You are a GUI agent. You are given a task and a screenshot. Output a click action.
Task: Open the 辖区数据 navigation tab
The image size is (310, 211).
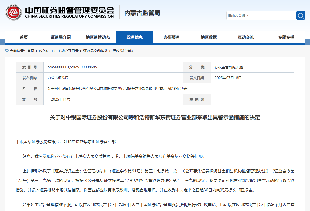pos(209,37)
